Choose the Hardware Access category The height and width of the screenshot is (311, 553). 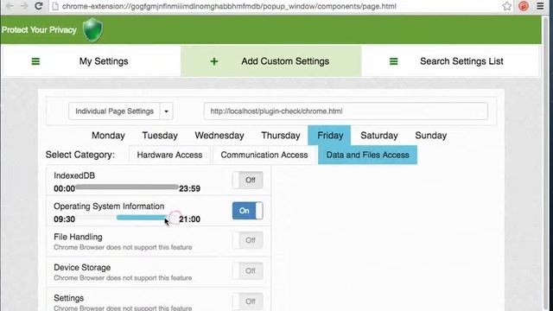[169, 155]
